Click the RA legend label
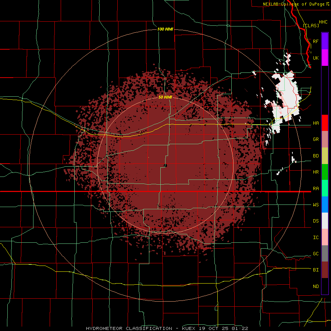 coord(316,189)
